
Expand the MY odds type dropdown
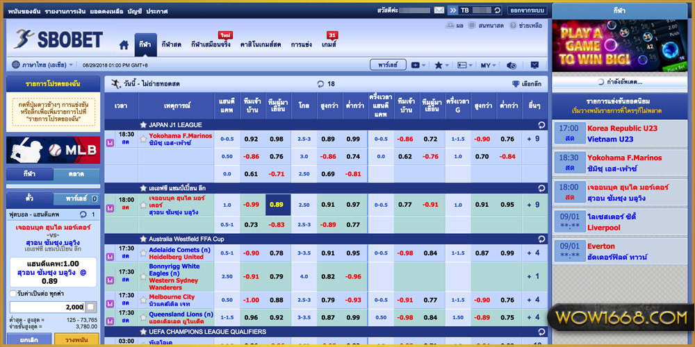(489, 65)
